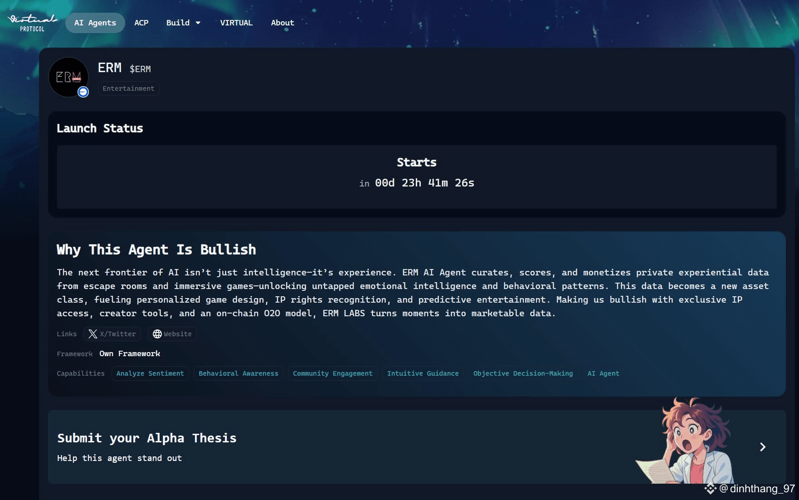Screen dimensions: 799x500
Task: Click the Community Engagement capability tag
Action: (x=332, y=373)
